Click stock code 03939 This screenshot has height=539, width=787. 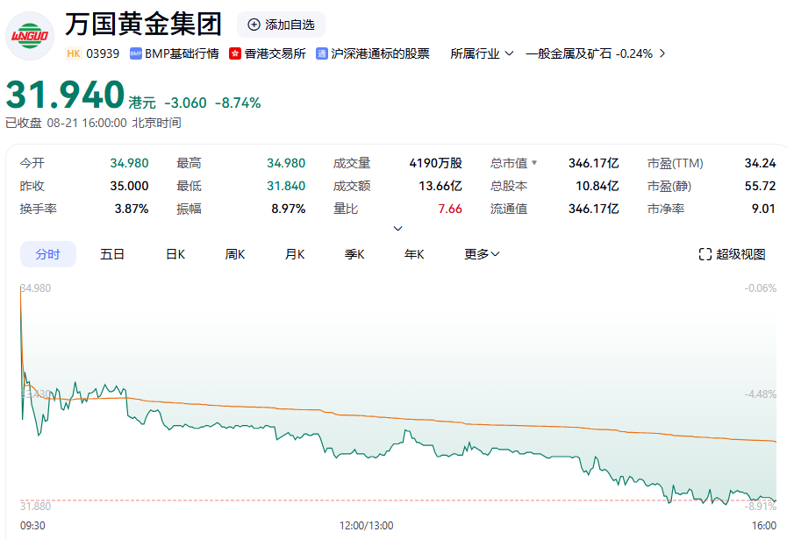pyautogui.click(x=103, y=53)
